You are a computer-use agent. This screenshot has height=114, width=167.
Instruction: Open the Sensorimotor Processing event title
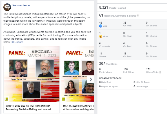(x=29, y=108)
